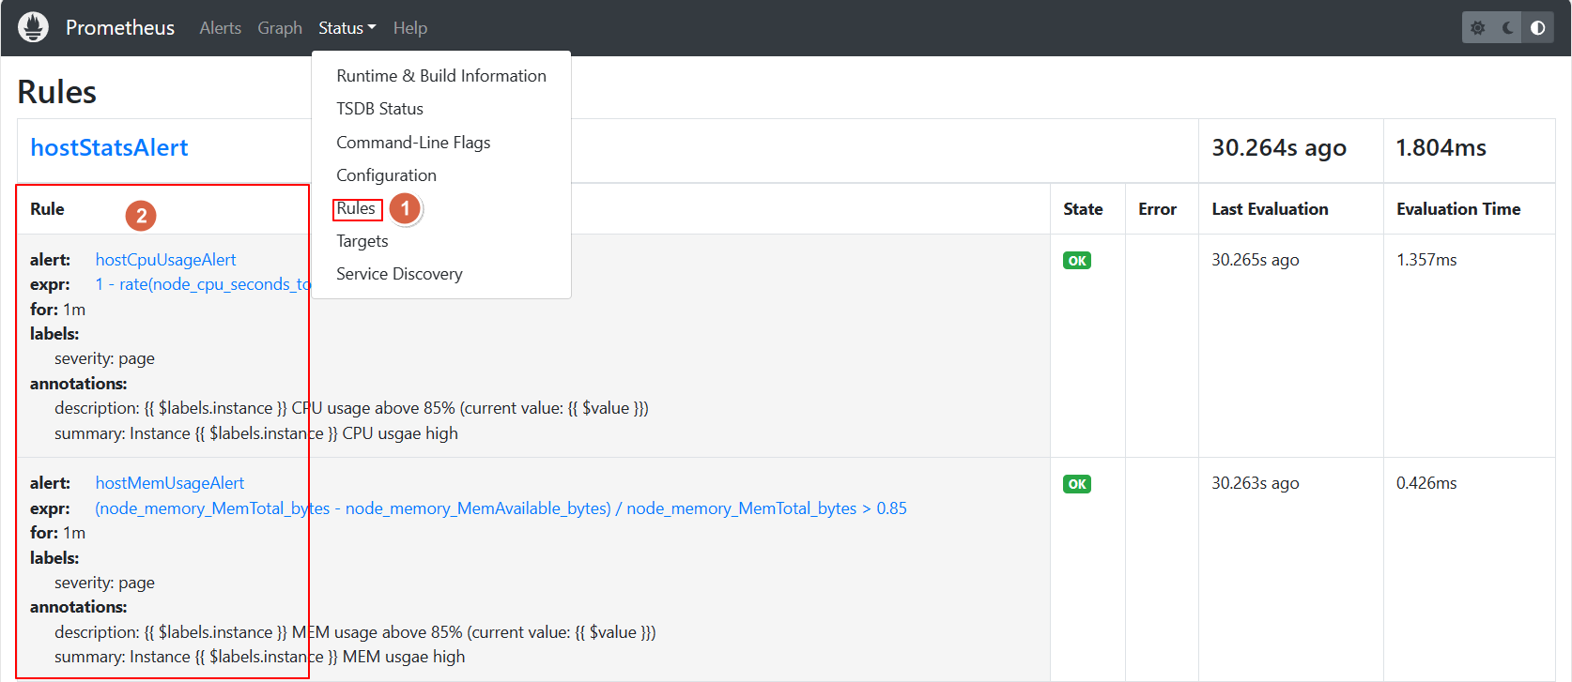Open the hostMemUsageAlert memory expression link
Screen dimensions: 1572x682
point(501,508)
